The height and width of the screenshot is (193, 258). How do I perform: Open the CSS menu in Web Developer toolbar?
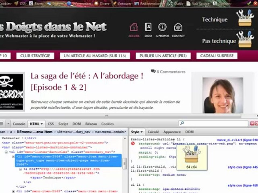(20, 3)
